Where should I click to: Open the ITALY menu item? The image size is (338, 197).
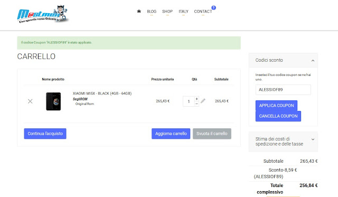pyautogui.click(x=183, y=12)
